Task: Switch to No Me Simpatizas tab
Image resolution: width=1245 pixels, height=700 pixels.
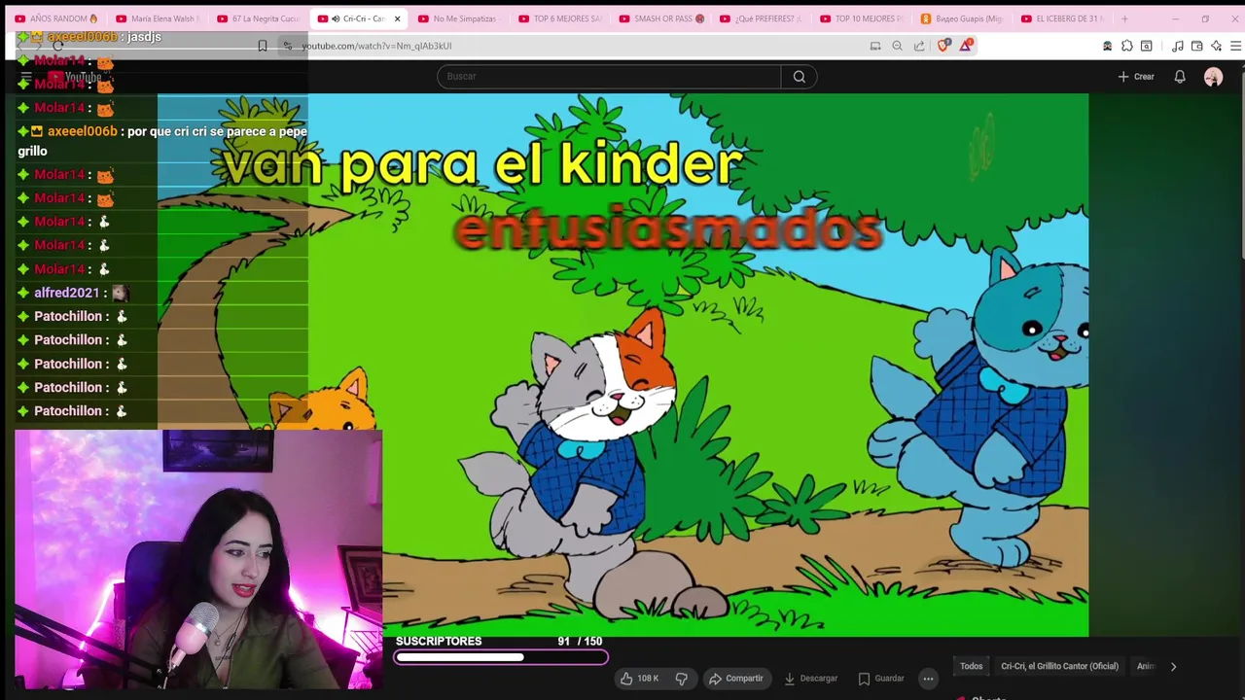Action: (x=459, y=18)
